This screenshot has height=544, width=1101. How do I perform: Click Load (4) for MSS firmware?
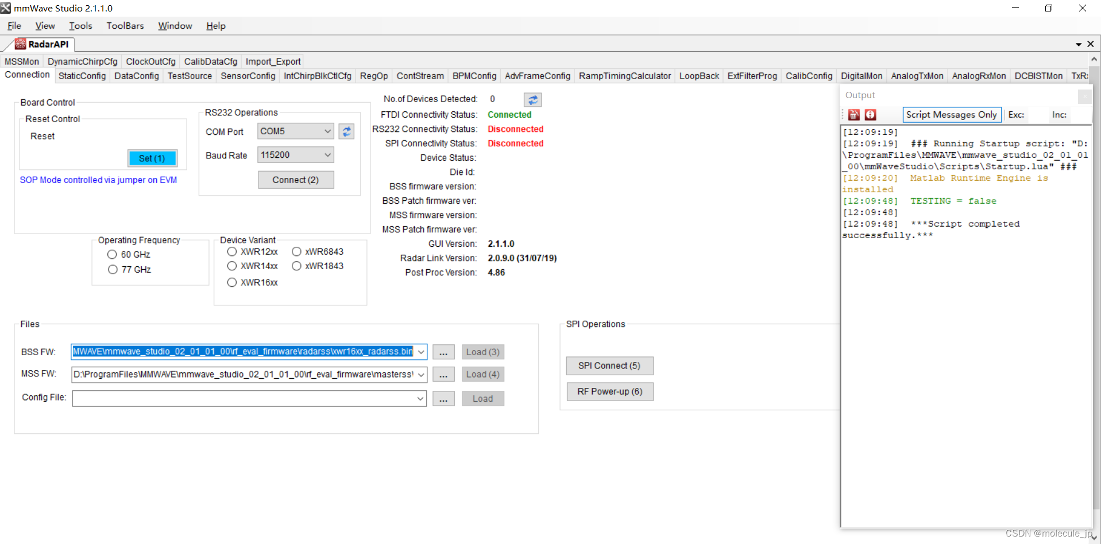coord(483,375)
